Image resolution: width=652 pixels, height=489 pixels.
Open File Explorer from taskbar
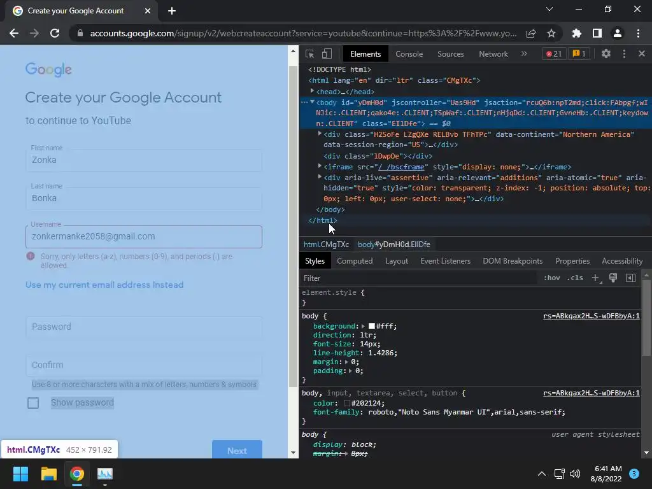click(48, 474)
